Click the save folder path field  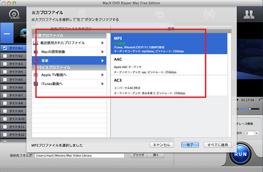[x=79, y=155]
